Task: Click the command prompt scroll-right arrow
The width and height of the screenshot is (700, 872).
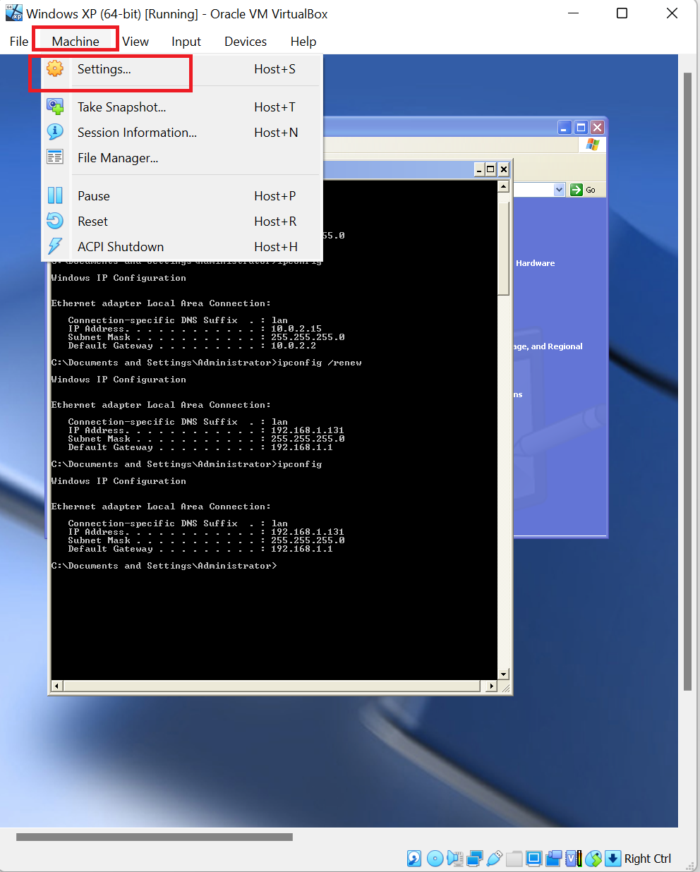Action: coord(492,686)
